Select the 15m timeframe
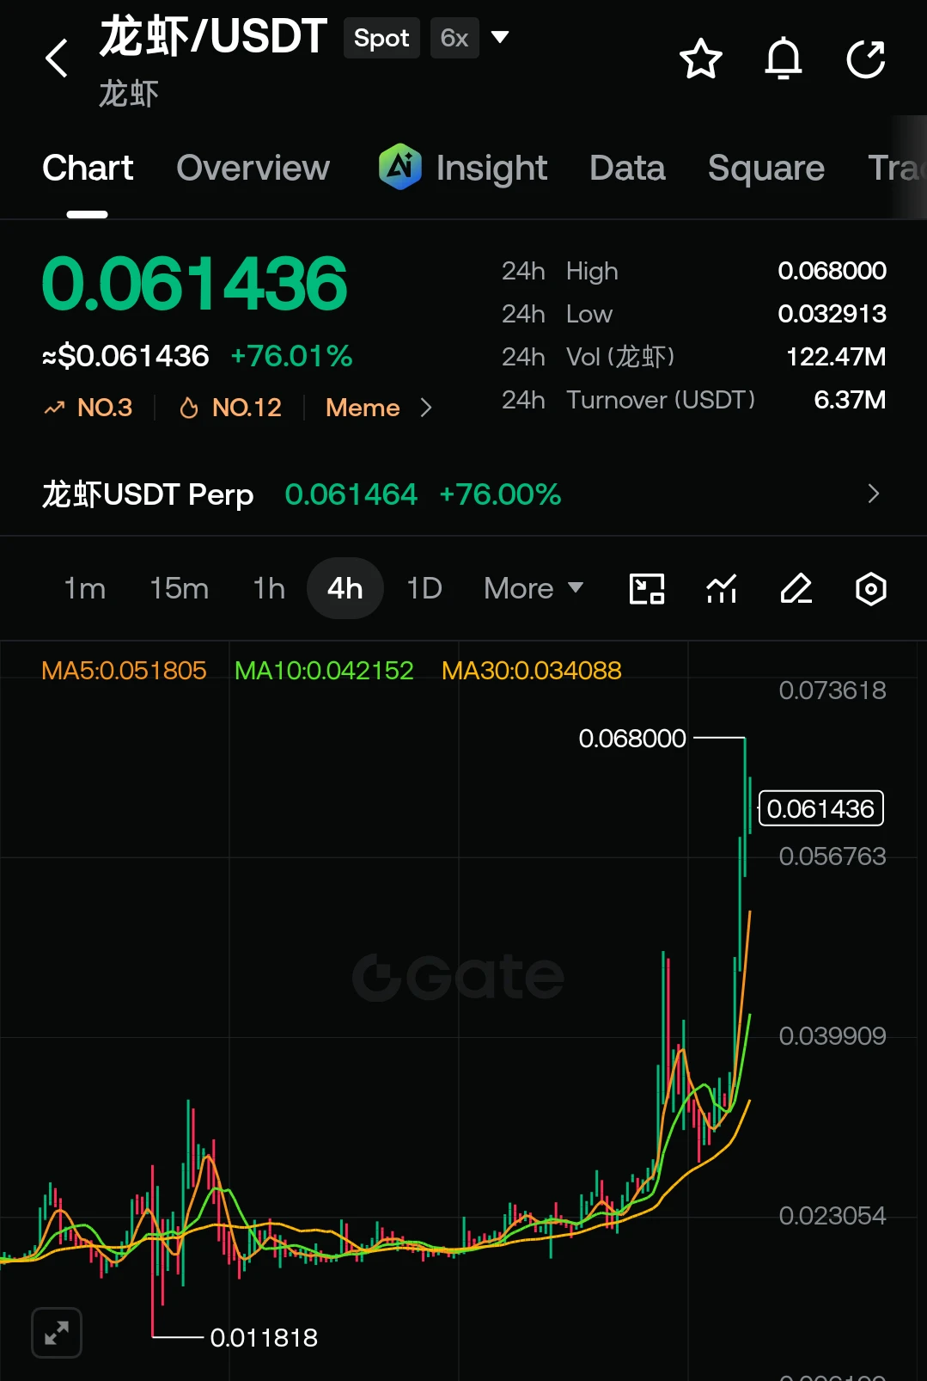Viewport: 927px width, 1381px height. 179,588
